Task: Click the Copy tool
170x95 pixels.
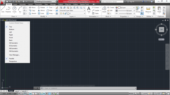Action: click(32, 10)
